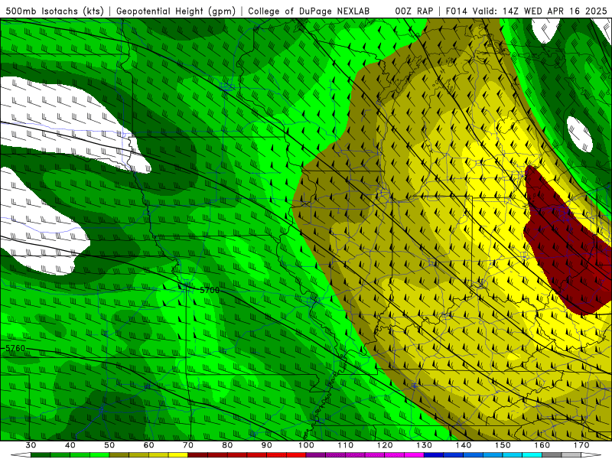Image resolution: width=612 pixels, height=459 pixels.
Task: Click the 40 knot legend label
Action: coord(70,445)
